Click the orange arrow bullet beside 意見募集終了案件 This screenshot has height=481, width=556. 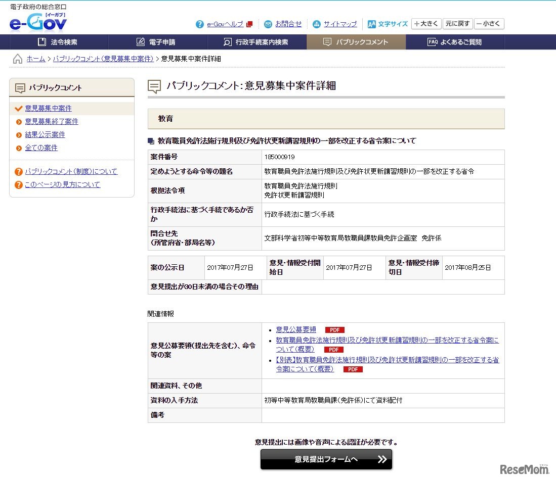pyautogui.click(x=19, y=122)
